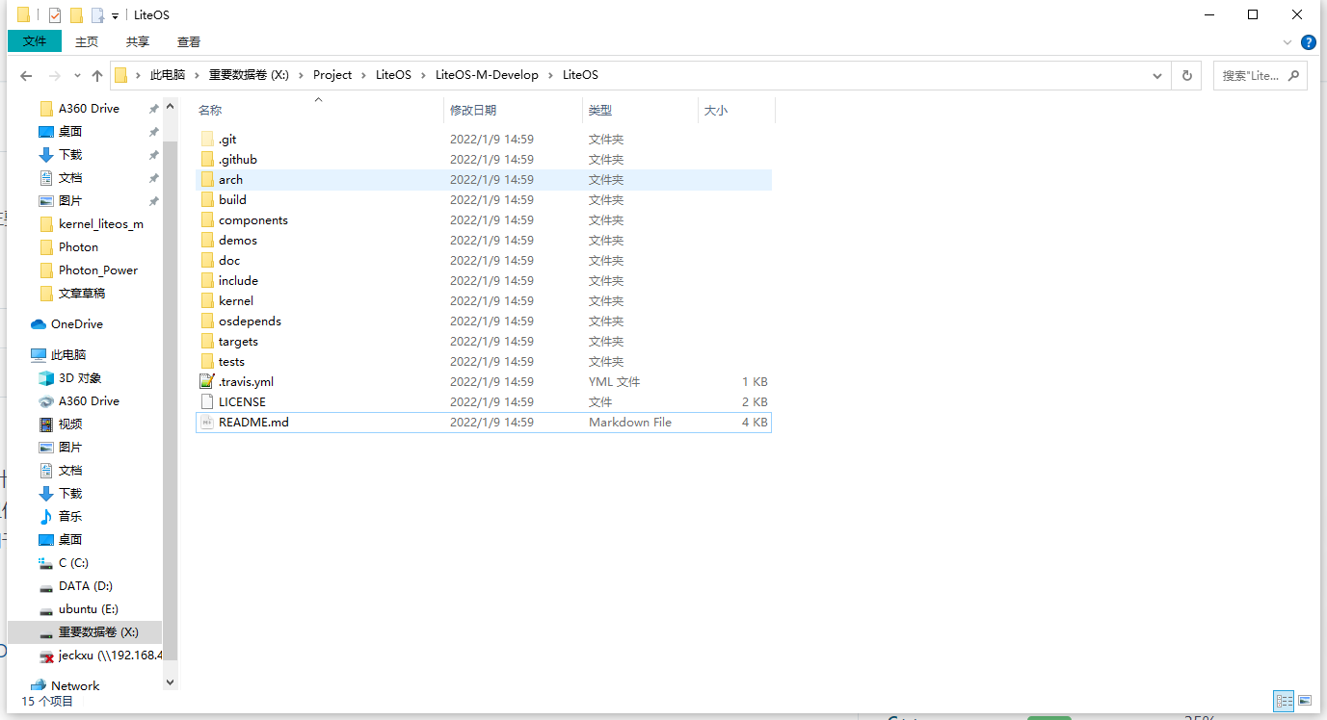Select the .github folder icon
The height and width of the screenshot is (720, 1327).
(x=207, y=160)
